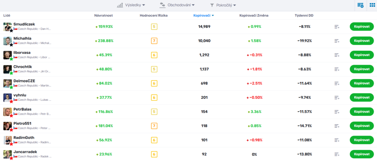Image resolution: width=377 pixels, height=161 pixels.
Task: Add PetrBalas to watchlist icon
Action: (x=337, y=112)
